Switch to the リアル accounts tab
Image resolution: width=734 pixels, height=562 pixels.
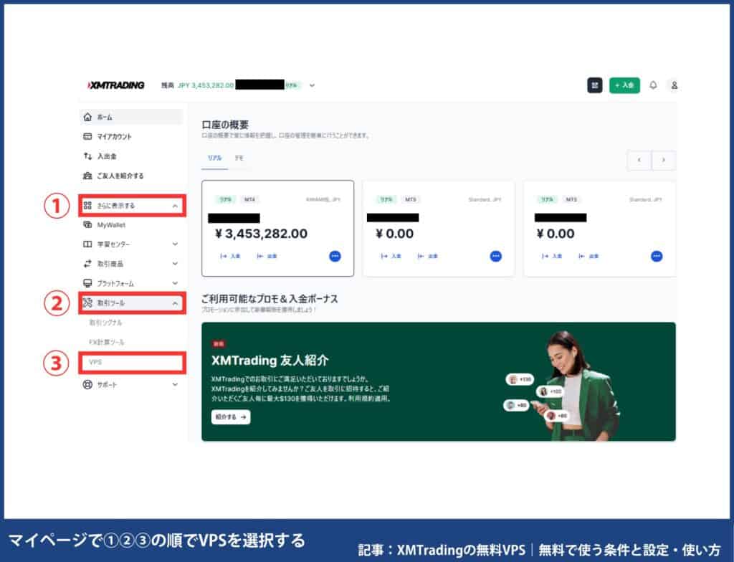pos(215,158)
